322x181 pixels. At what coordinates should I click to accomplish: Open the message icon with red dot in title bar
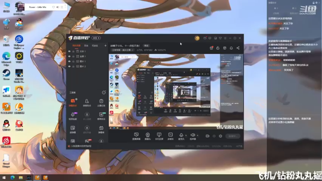pyautogui.click(x=205, y=38)
